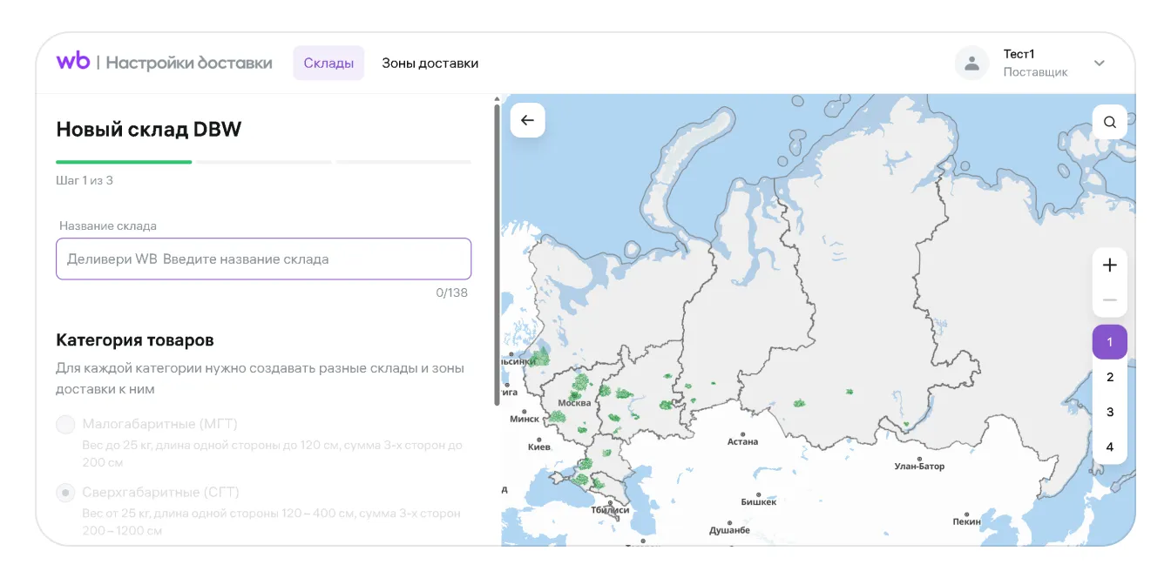Expand the Тест1 account dropdown chevron
The width and height of the screenshot is (1171, 578).
1100,63
